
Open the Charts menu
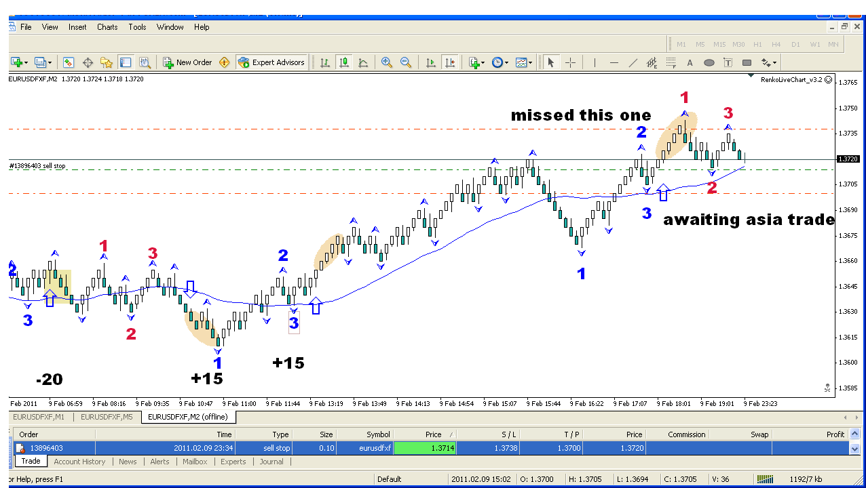(x=107, y=27)
